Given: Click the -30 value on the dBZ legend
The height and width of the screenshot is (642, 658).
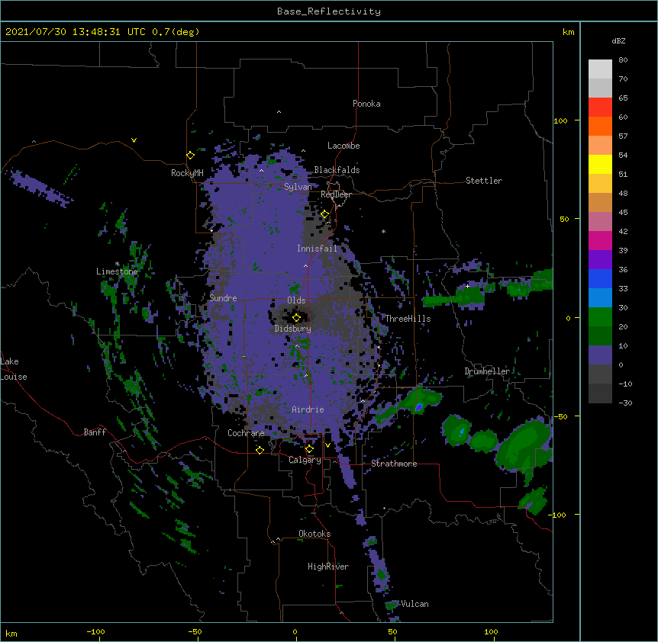Looking at the screenshot, I should (625, 403).
